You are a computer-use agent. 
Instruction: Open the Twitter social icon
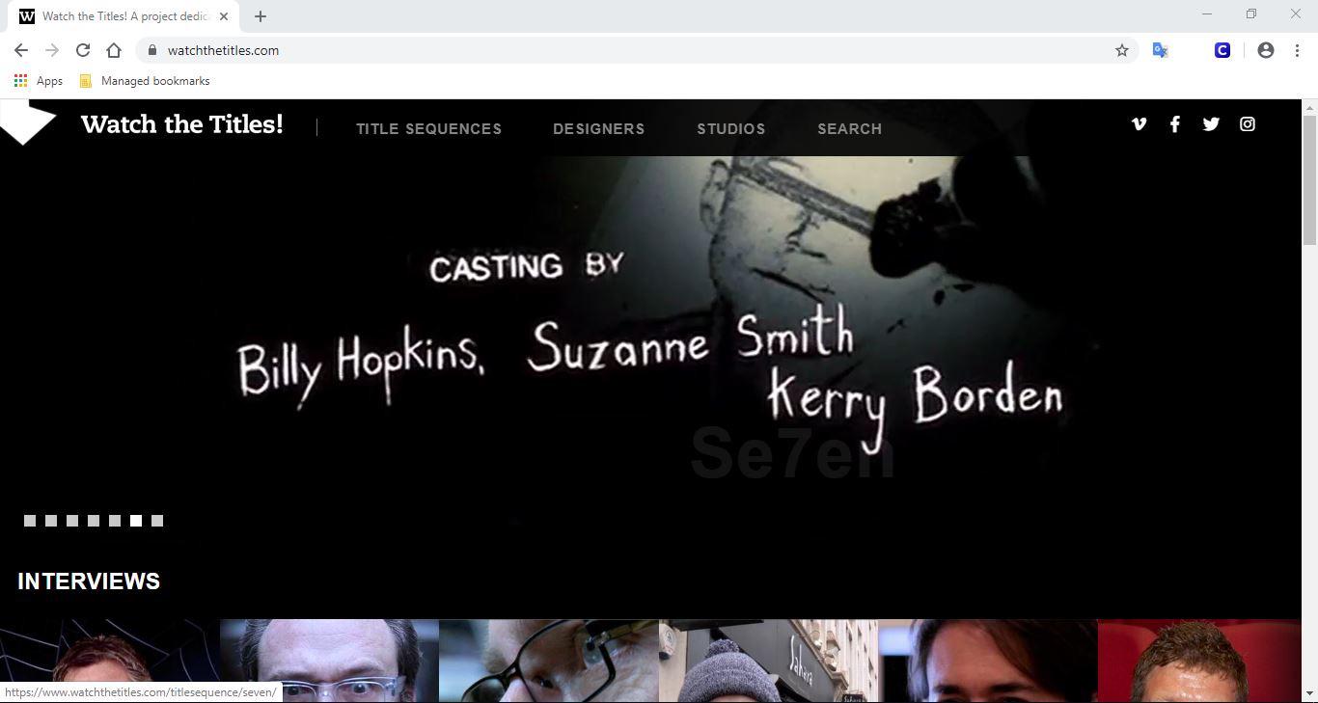[x=1211, y=123]
